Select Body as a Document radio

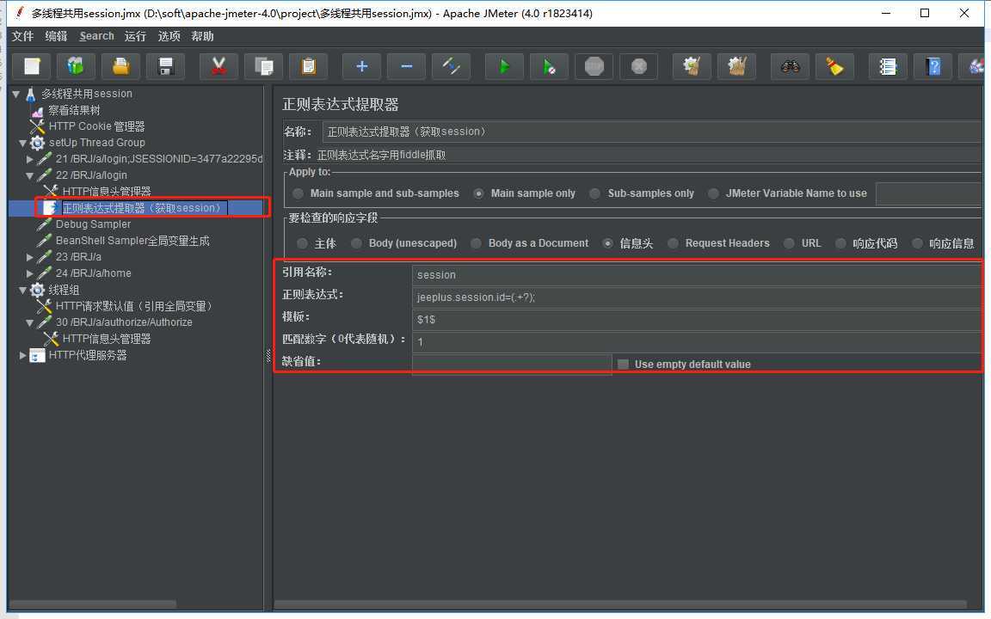[476, 243]
